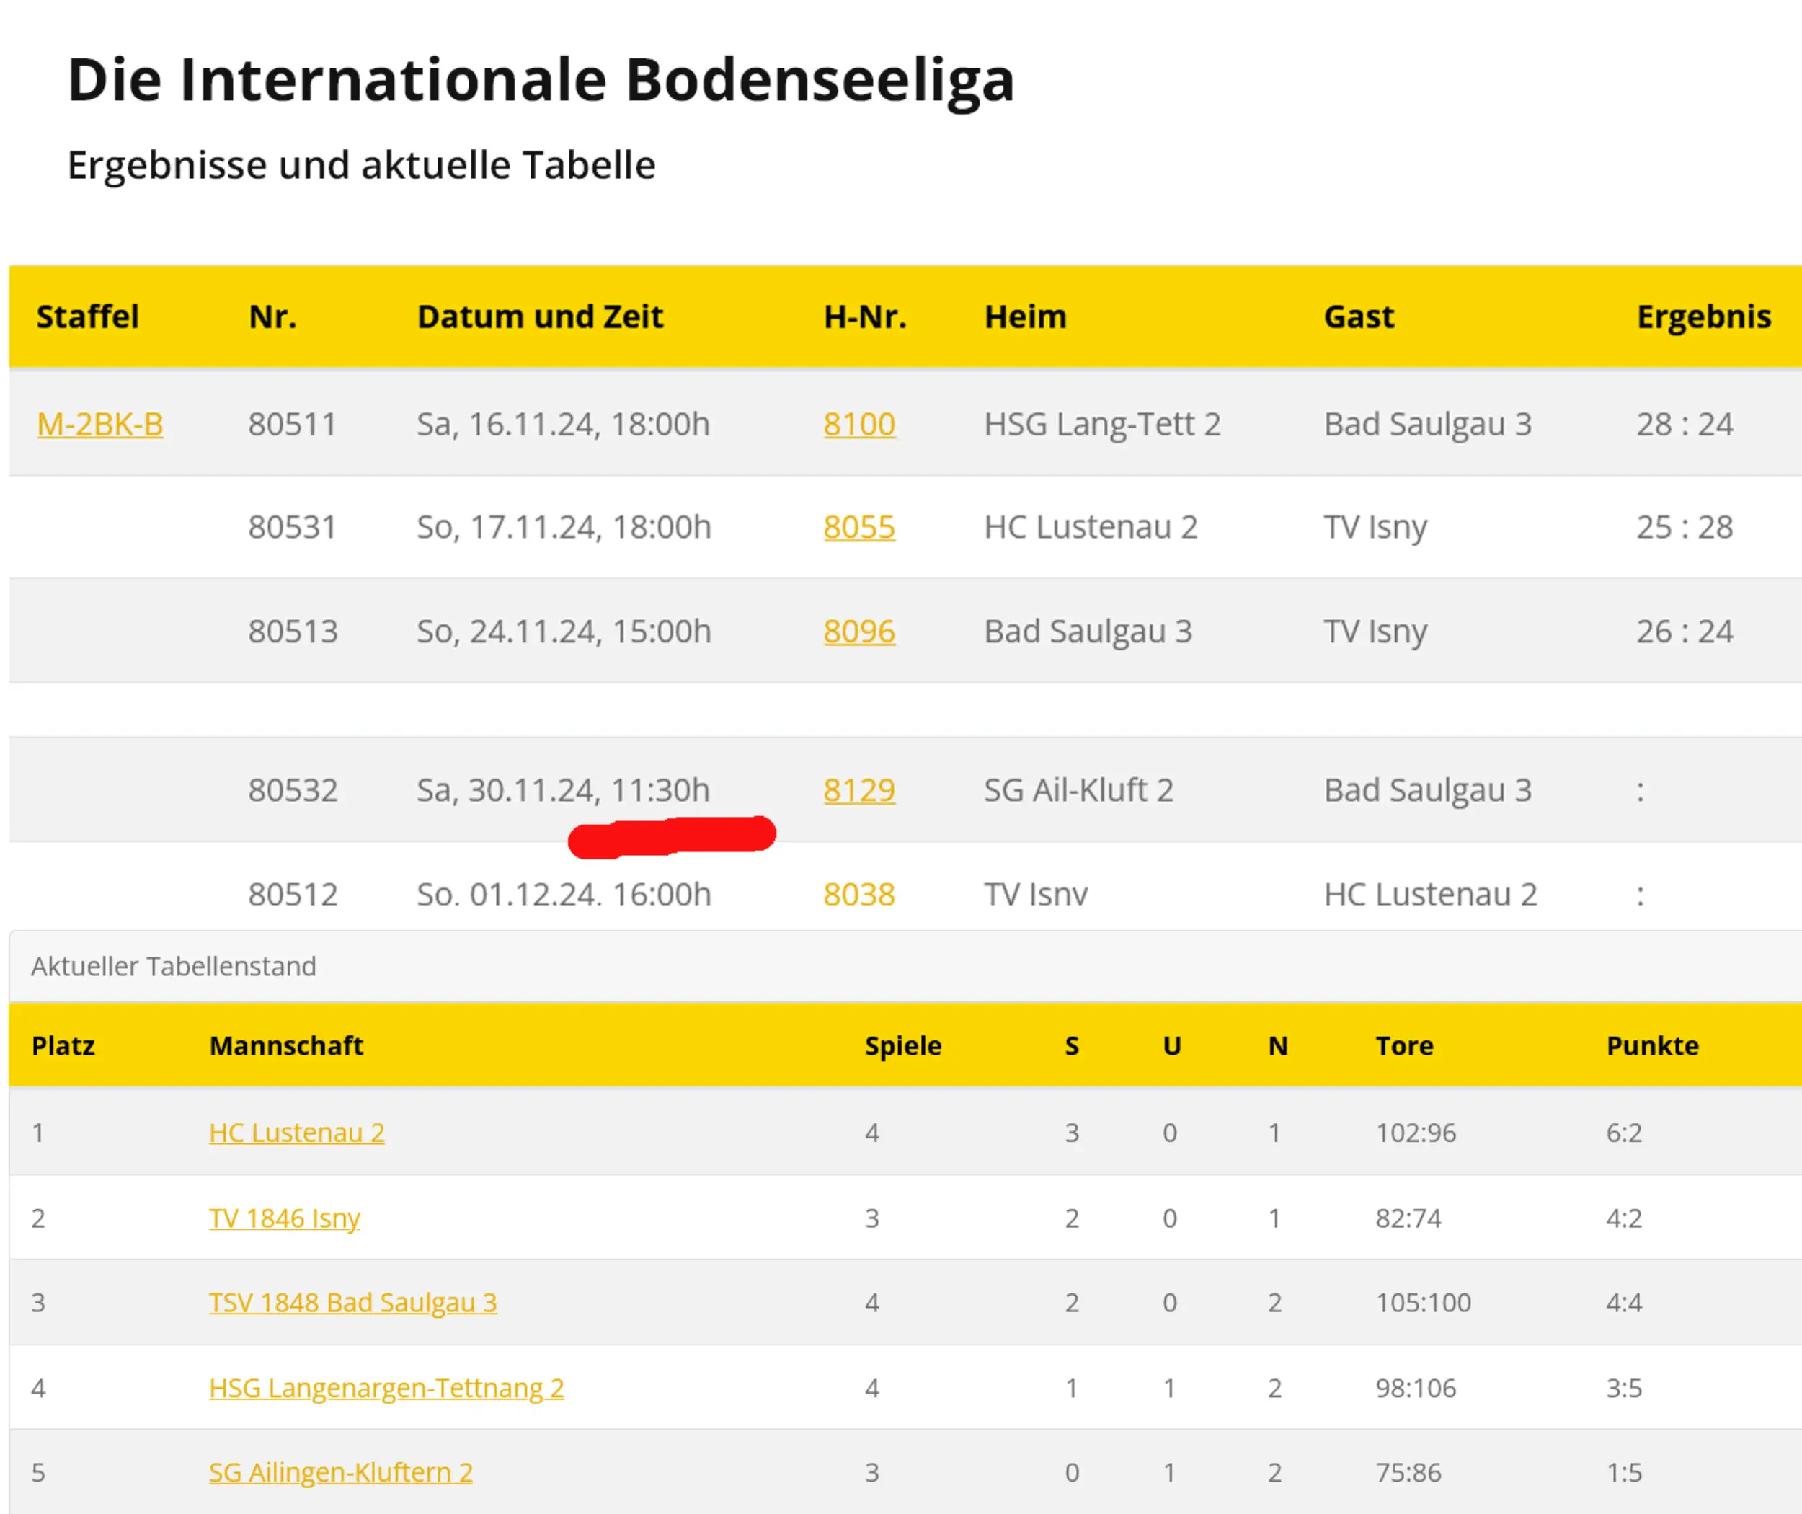Viewport: 1802px width, 1514px height.
Task: Click the 'Ergebnis' column header
Action: pos(1703,316)
